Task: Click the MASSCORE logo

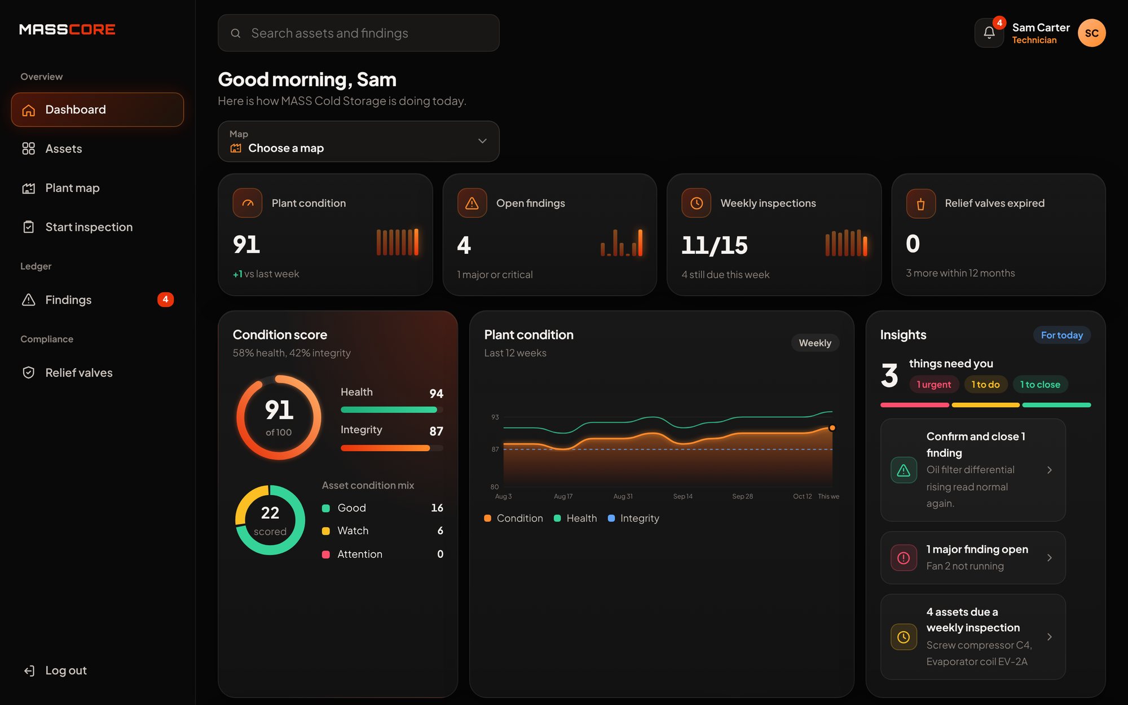Action: pos(67,29)
